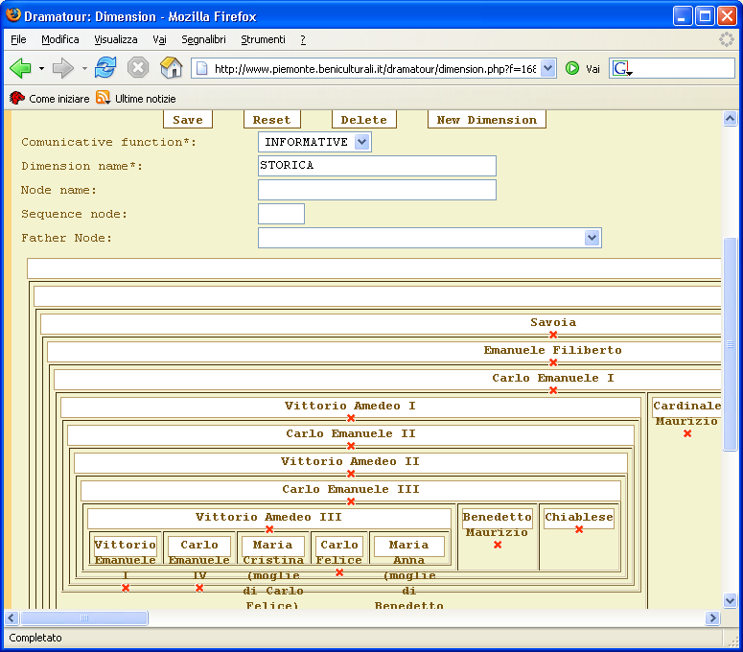743x652 pixels.
Task: Select the Vittorio Amedeo I node label
Action: point(350,407)
